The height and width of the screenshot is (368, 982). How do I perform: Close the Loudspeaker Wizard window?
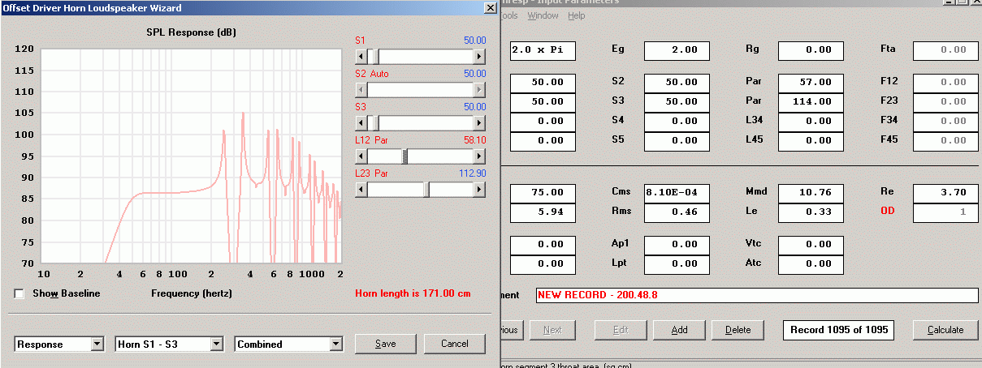(x=489, y=7)
